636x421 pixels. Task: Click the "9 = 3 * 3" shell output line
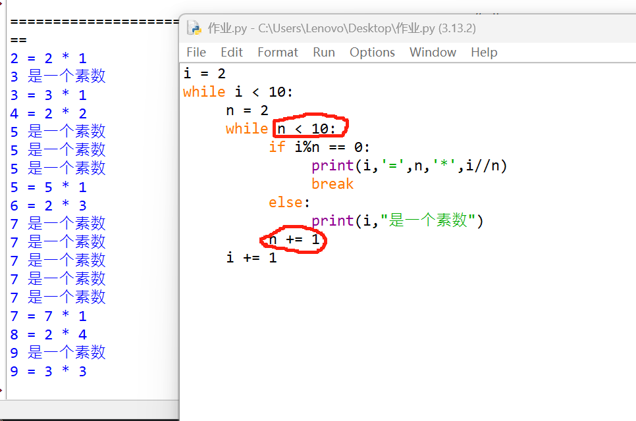[x=48, y=371]
